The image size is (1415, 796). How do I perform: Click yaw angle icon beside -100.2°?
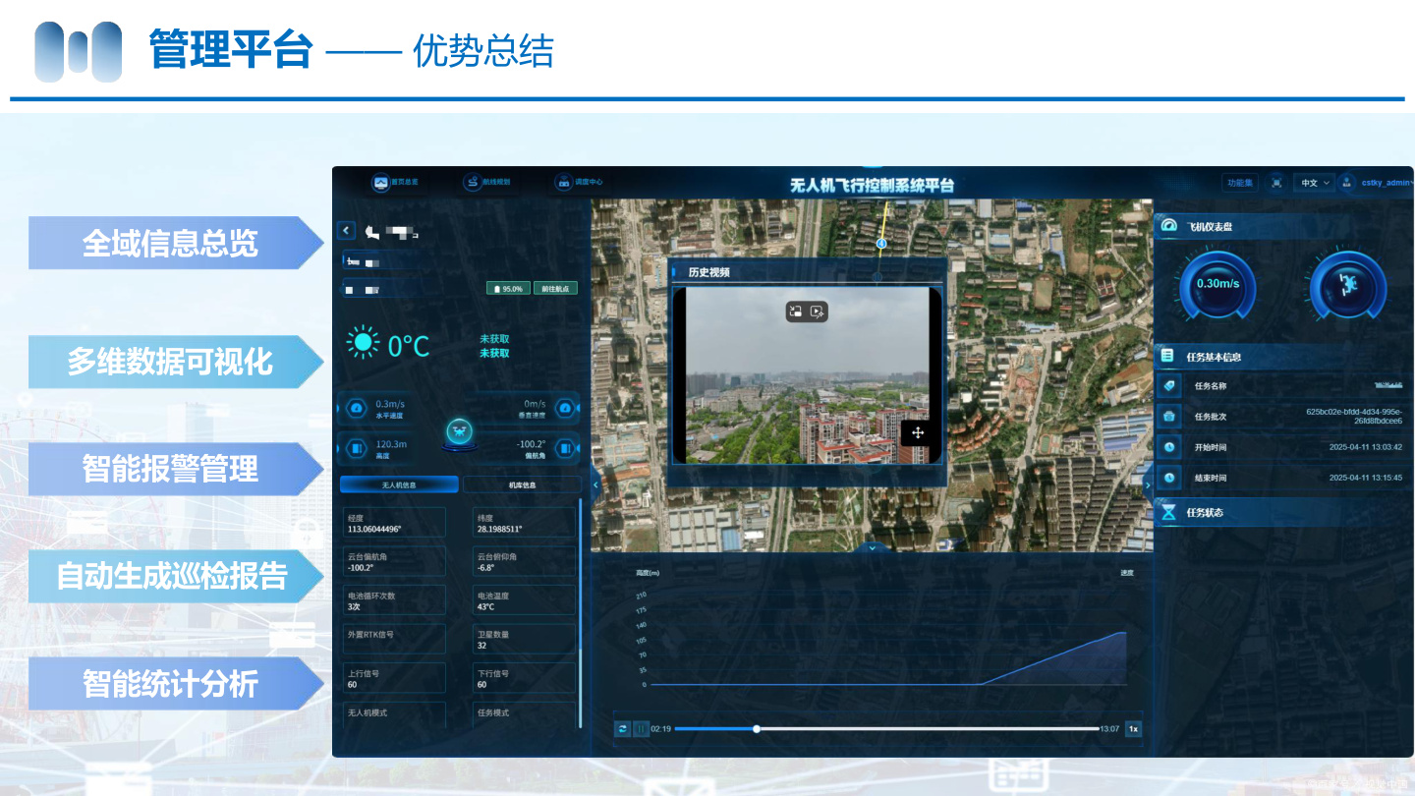point(564,448)
